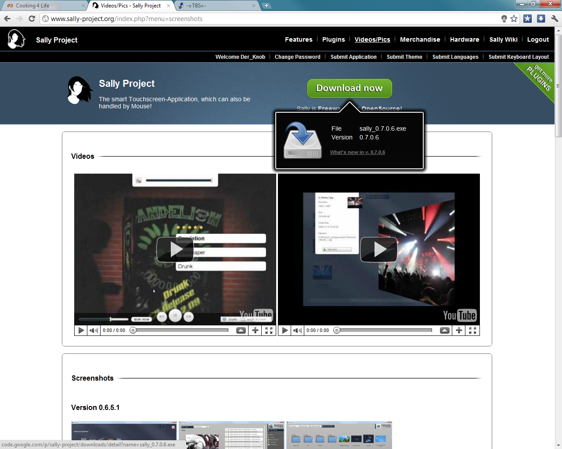
Task: Click right video seek bar
Action: click(383, 330)
